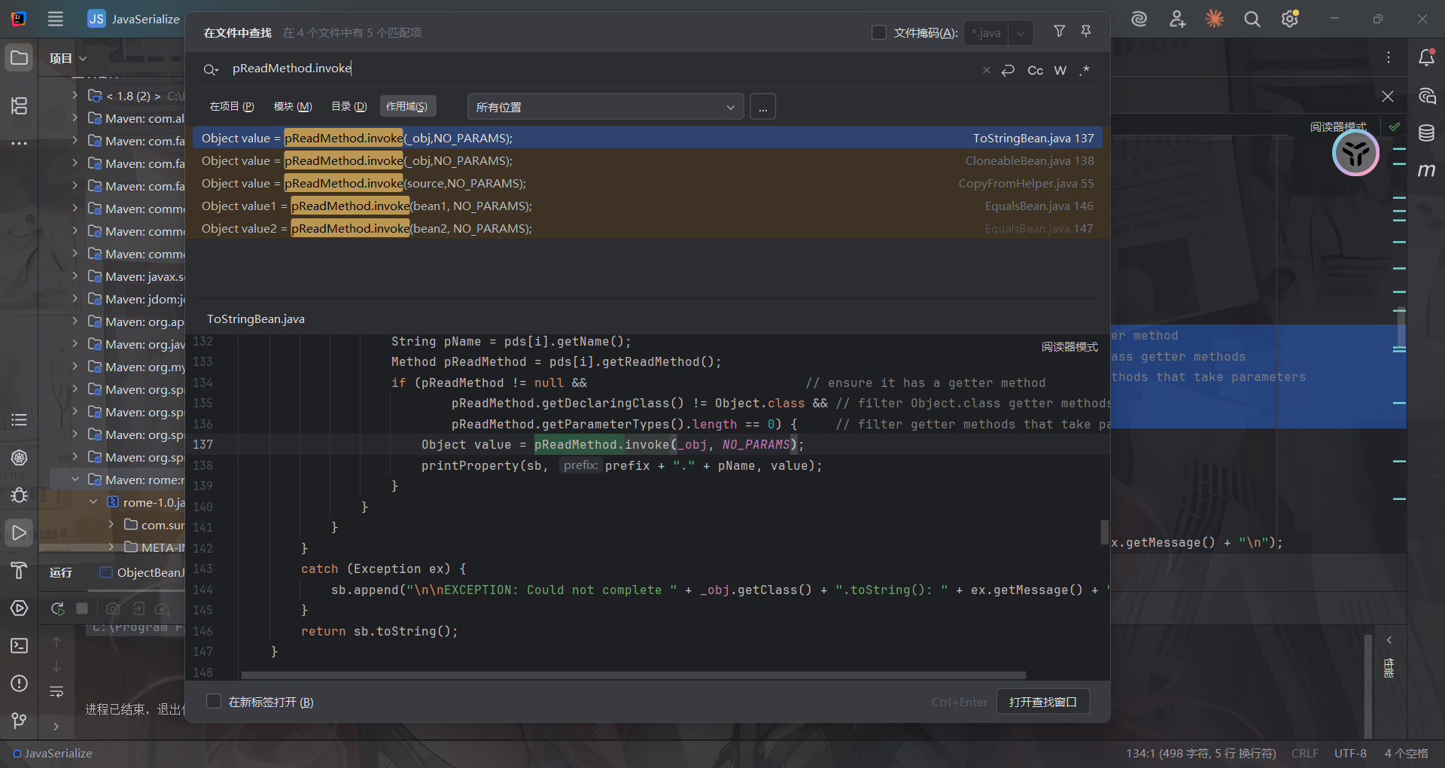This screenshot has height=768, width=1445.
Task: Switch to the 目录 (D) tab
Action: [x=348, y=106]
